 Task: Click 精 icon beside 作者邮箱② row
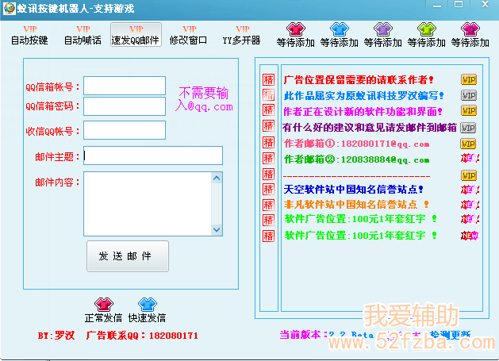coord(268,158)
